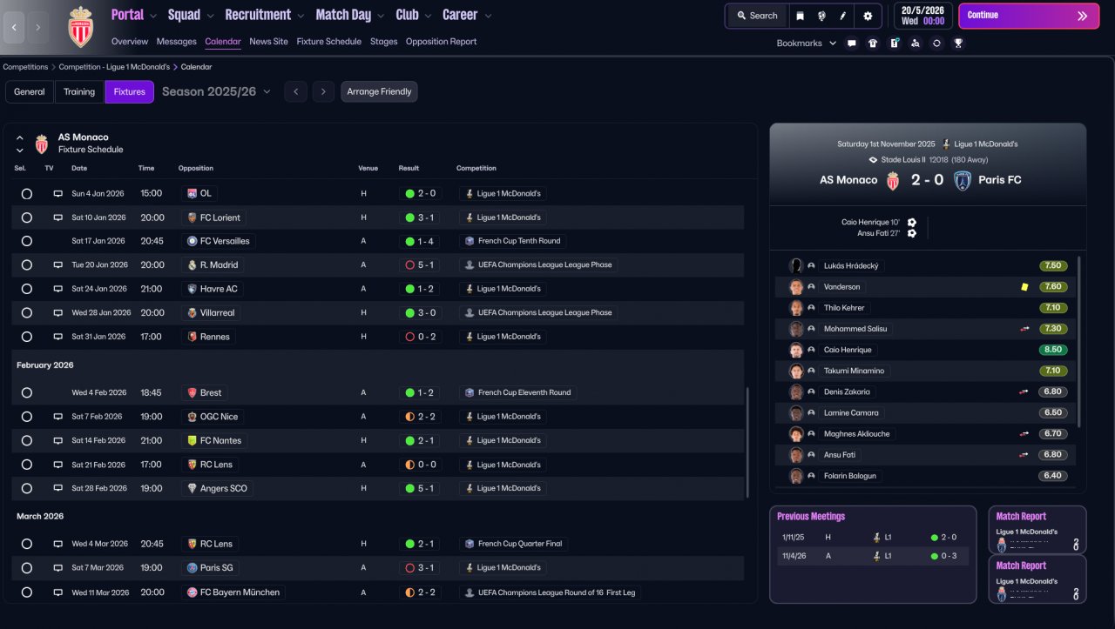Click the Paris FC crest in the match scoreline
1115x629 pixels.
coord(963,180)
